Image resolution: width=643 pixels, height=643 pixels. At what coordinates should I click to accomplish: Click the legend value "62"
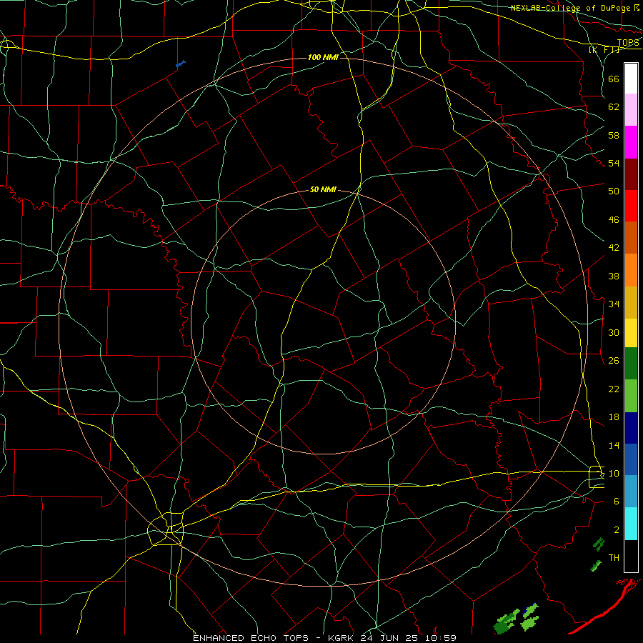click(x=614, y=107)
